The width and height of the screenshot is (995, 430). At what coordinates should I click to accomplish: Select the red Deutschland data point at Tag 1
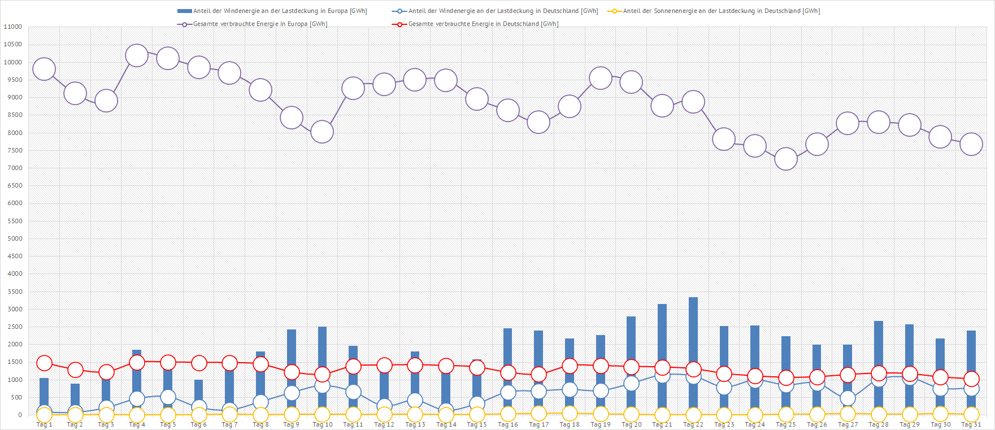pyautogui.click(x=44, y=363)
